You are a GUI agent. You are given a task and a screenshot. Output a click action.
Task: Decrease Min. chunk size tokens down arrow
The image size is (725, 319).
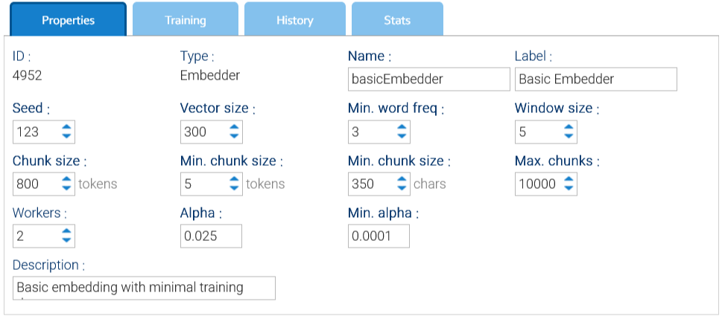pyautogui.click(x=235, y=188)
